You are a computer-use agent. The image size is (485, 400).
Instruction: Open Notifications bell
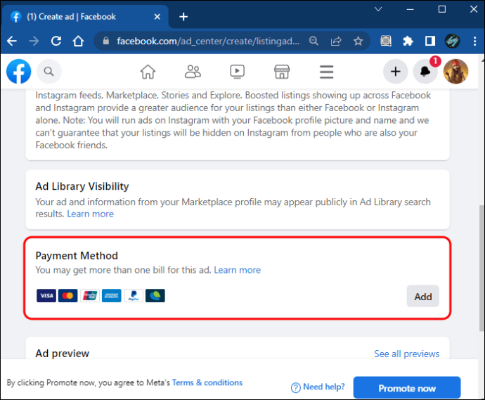[x=425, y=72]
